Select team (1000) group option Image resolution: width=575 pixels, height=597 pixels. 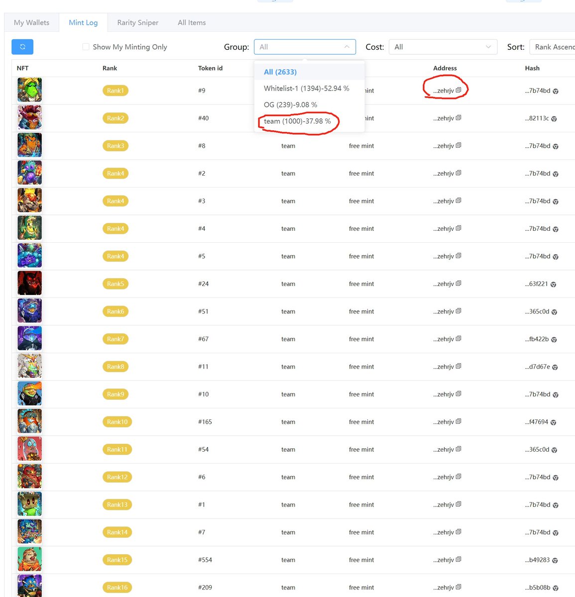[309, 121]
